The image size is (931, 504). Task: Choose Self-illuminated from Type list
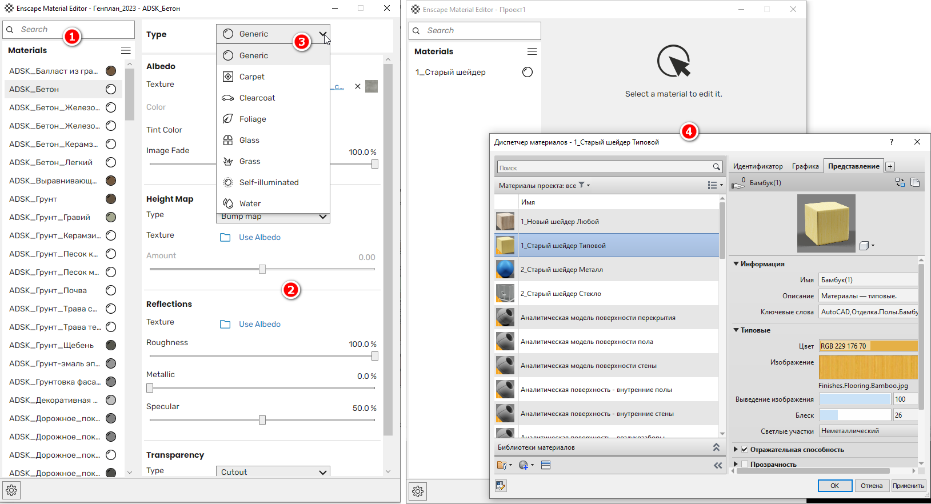click(269, 182)
